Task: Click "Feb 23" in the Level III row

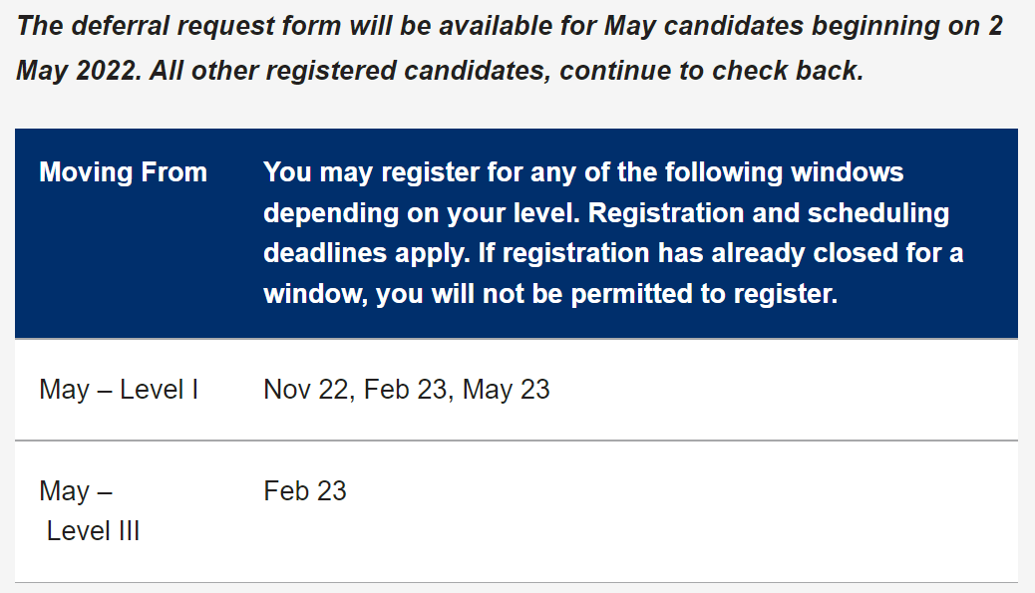Action: pos(305,490)
